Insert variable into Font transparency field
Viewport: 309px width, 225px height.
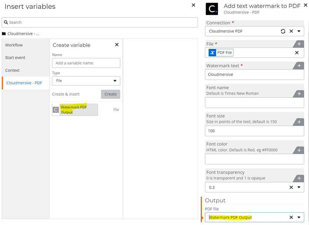(x=299, y=178)
